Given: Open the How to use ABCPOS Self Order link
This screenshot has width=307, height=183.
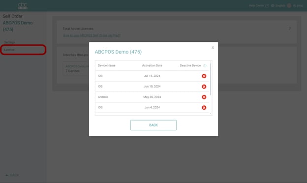Looking at the screenshot, I should pyautogui.click(x=92, y=35).
